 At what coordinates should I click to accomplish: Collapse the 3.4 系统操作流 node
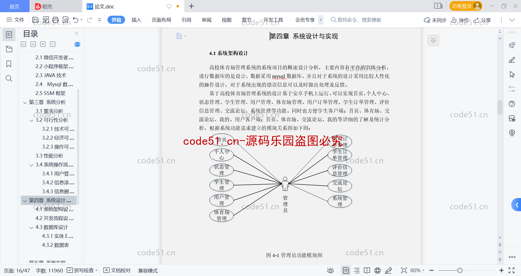(x=31, y=165)
